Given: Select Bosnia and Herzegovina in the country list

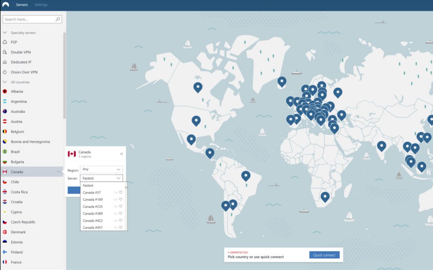Looking at the screenshot, I should pyautogui.click(x=30, y=142).
